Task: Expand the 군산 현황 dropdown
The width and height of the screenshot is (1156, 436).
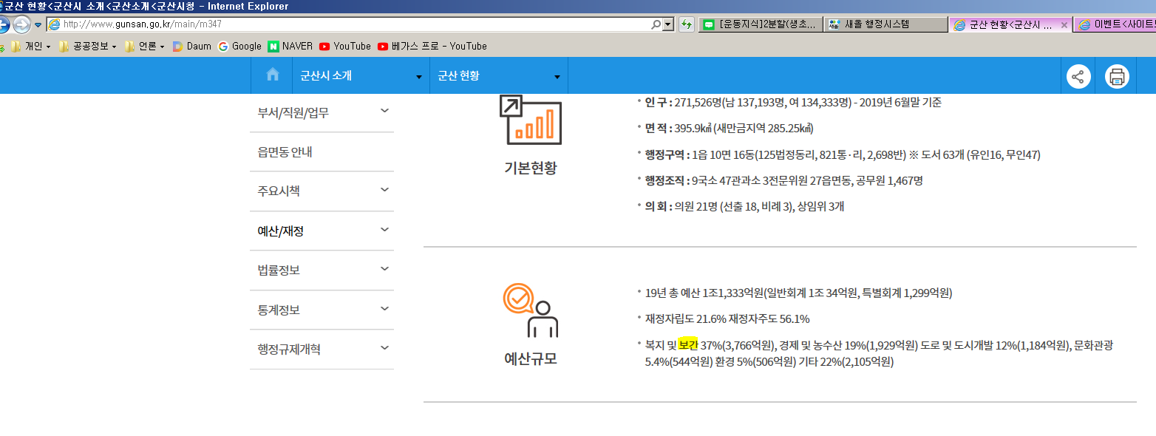Action: (x=498, y=76)
